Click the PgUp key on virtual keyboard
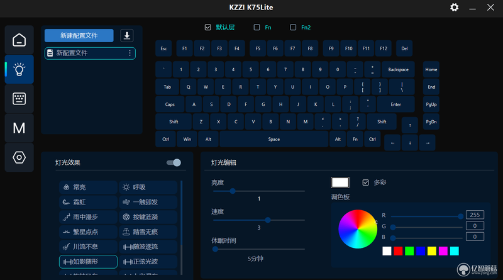Image resolution: width=503 pixels, height=280 pixels. pyautogui.click(x=431, y=104)
